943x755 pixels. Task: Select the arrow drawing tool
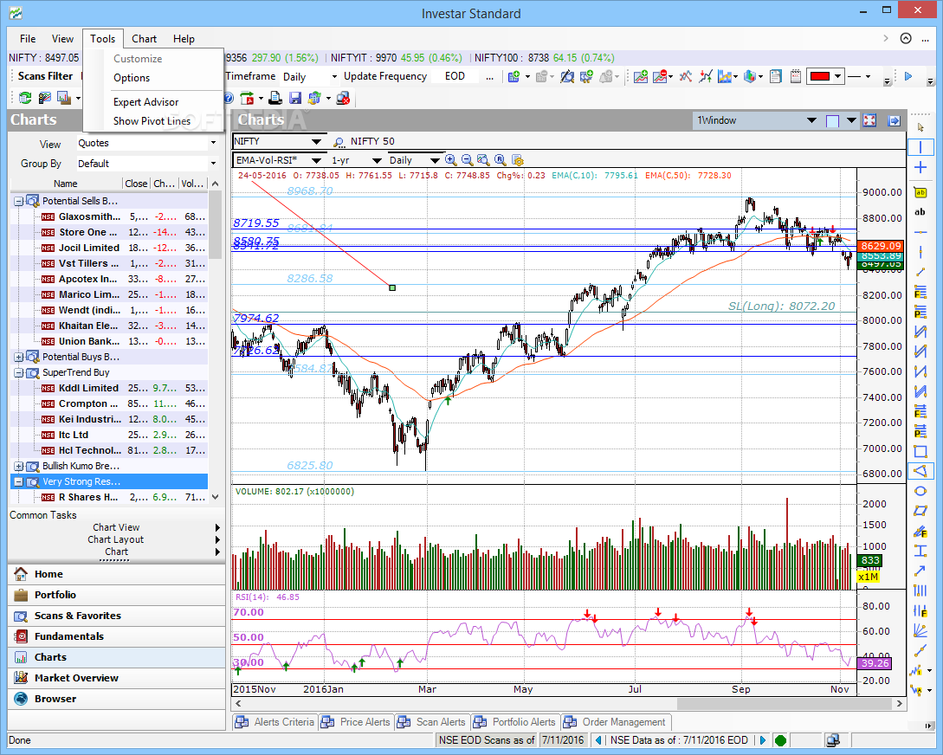click(x=920, y=571)
